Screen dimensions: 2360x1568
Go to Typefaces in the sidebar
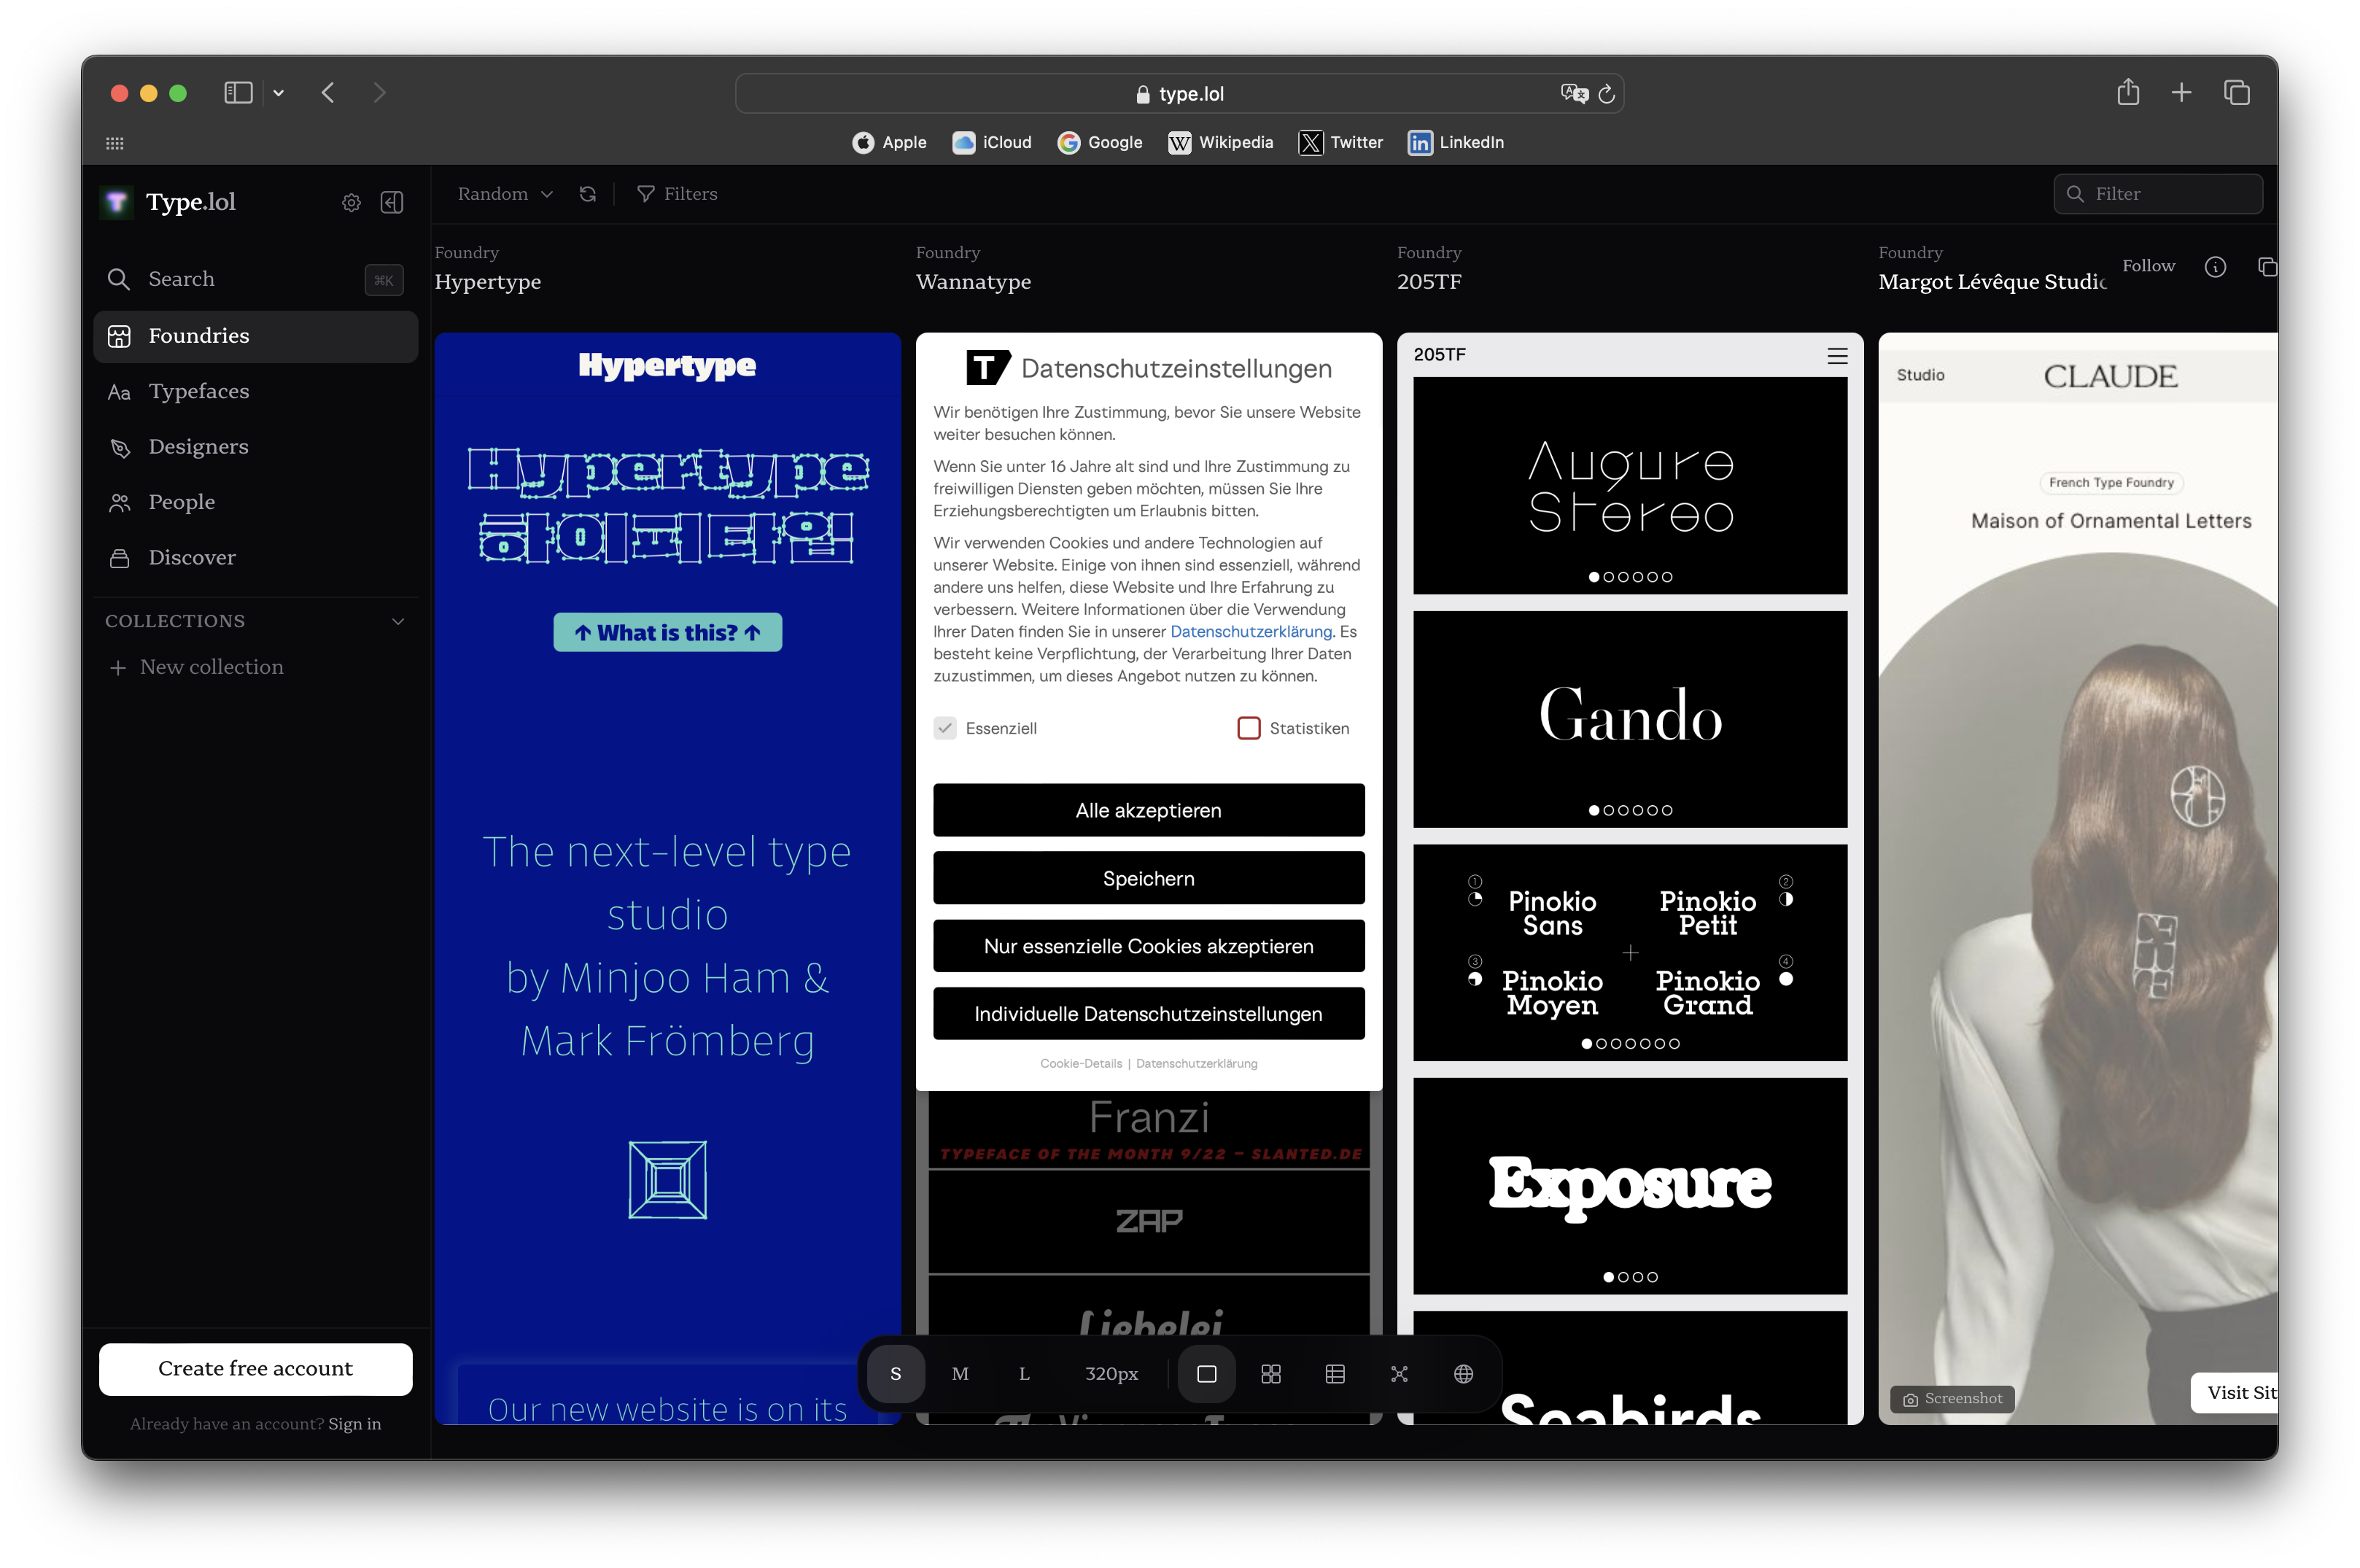[199, 391]
